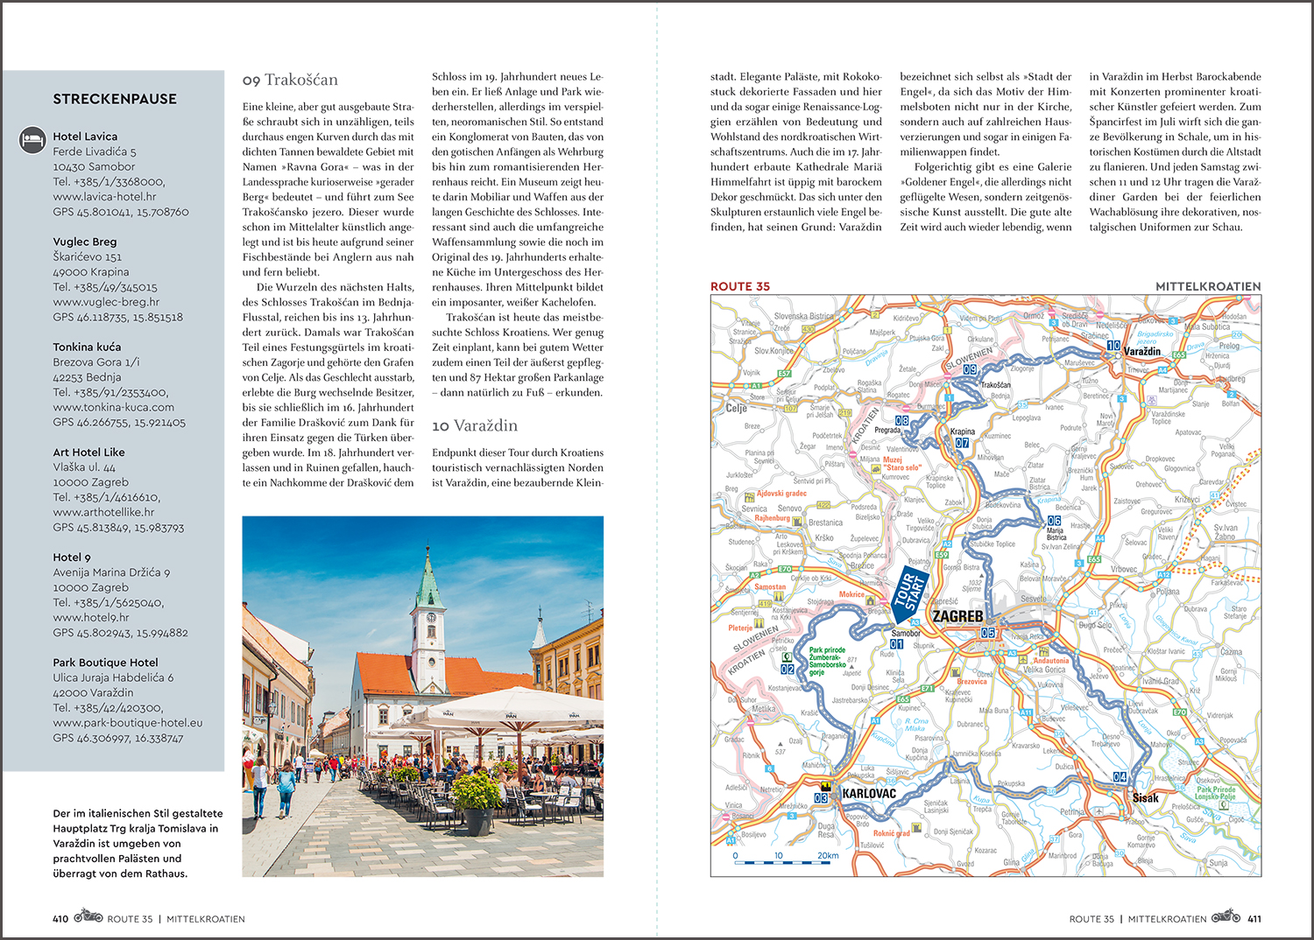This screenshot has width=1314, height=940.
Task: Click map waypoint 10 at Varaždin
Action: coord(1113,346)
